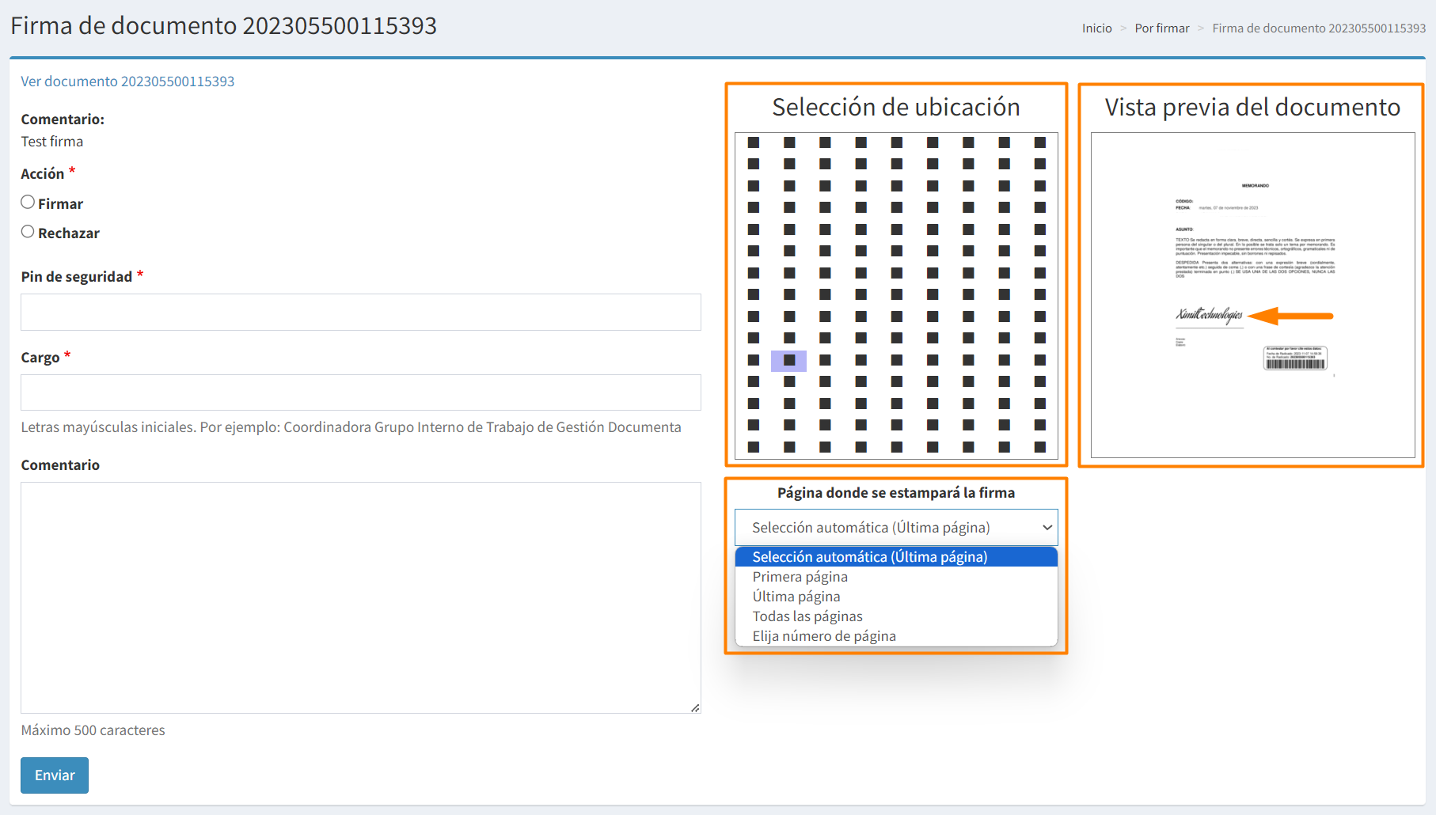Click the bottom-right square of location grid
Image resolution: width=1436 pixels, height=815 pixels.
pos(1040,447)
